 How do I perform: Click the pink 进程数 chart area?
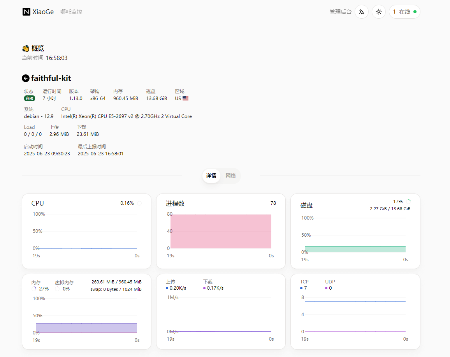tap(221, 232)
